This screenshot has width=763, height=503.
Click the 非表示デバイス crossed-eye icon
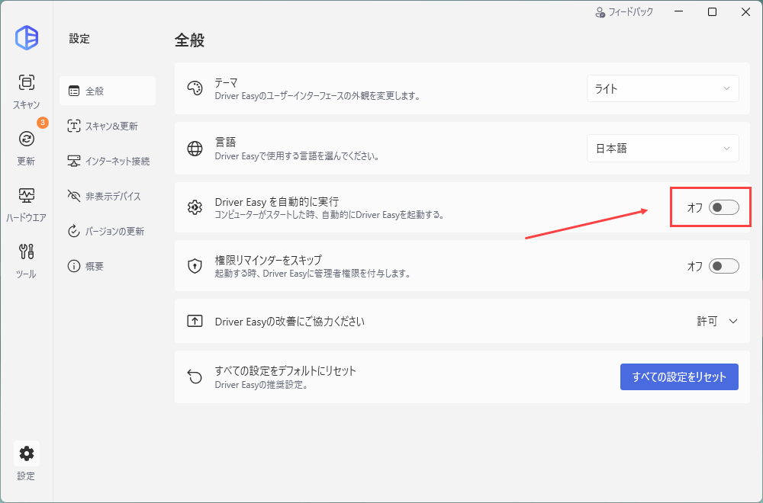point(74,196)
